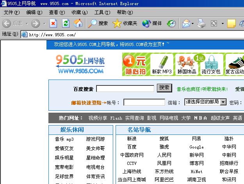Open the 查看(V) menu
This screenshot has width=244, height=184.
[57, 12]
